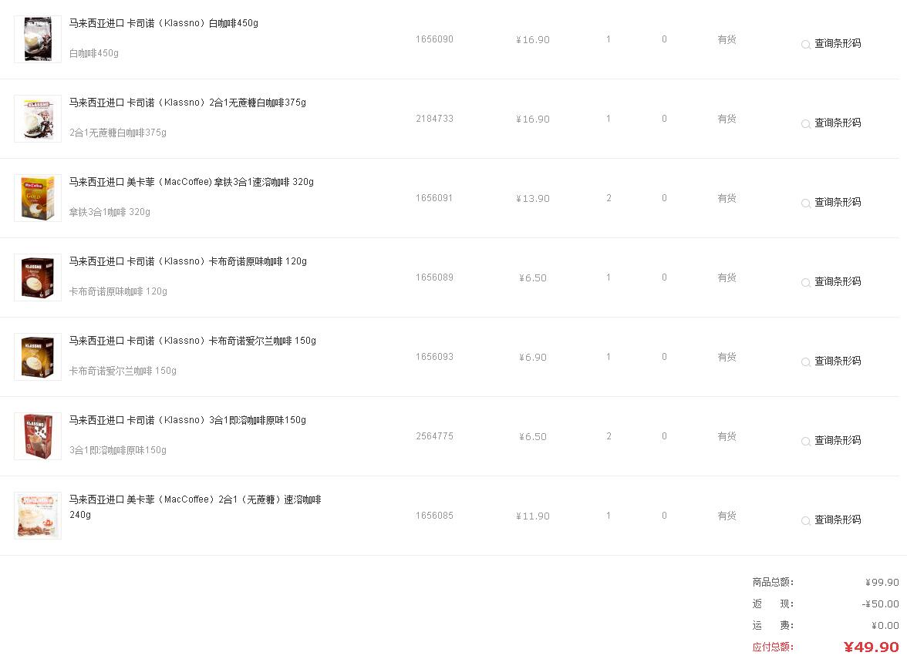Image resolution: width=907 pixels, height=659 pixels.
Task: Click the MacCoffee 2-in-1 240g thumbnail
Action: click(x=37, y=516)
